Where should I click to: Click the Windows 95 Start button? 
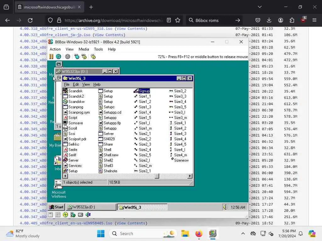56,207
